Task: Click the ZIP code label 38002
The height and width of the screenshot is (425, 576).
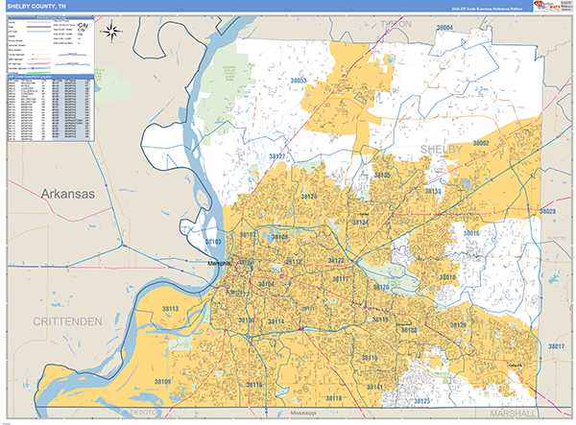Action: (481, 143)
